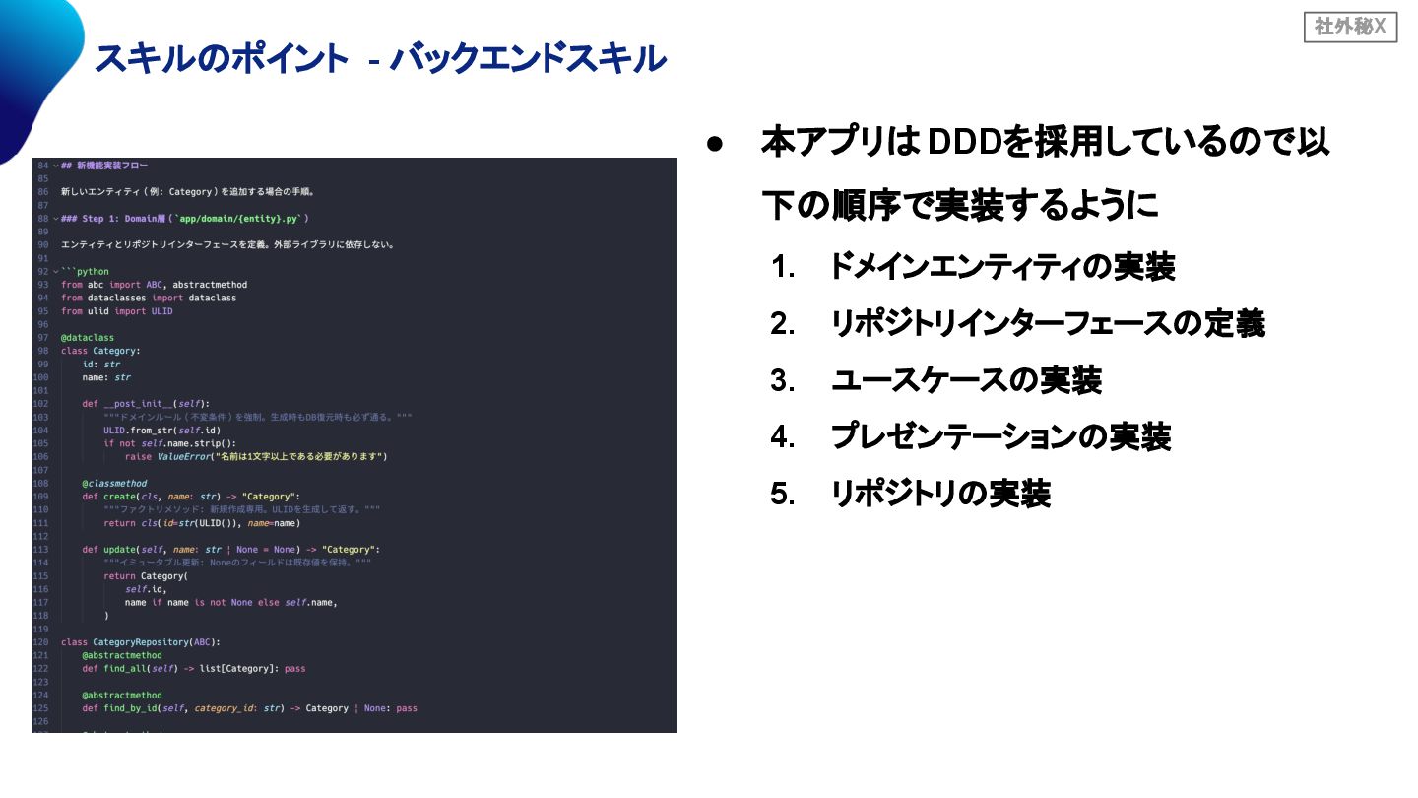Click the @abstractmethod decorator on line 124

tap(122, 696)
